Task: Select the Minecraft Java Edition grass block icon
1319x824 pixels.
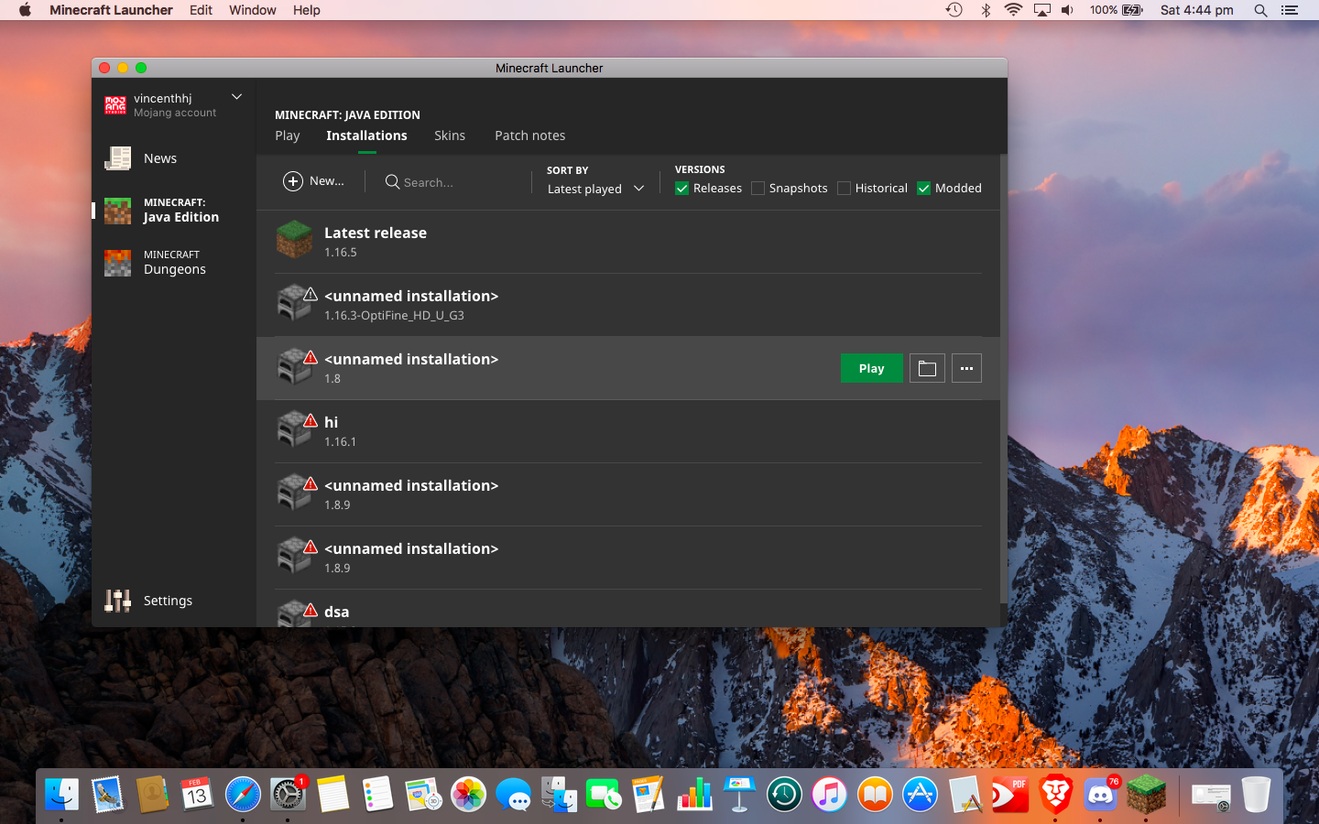Action: point(117,211)
